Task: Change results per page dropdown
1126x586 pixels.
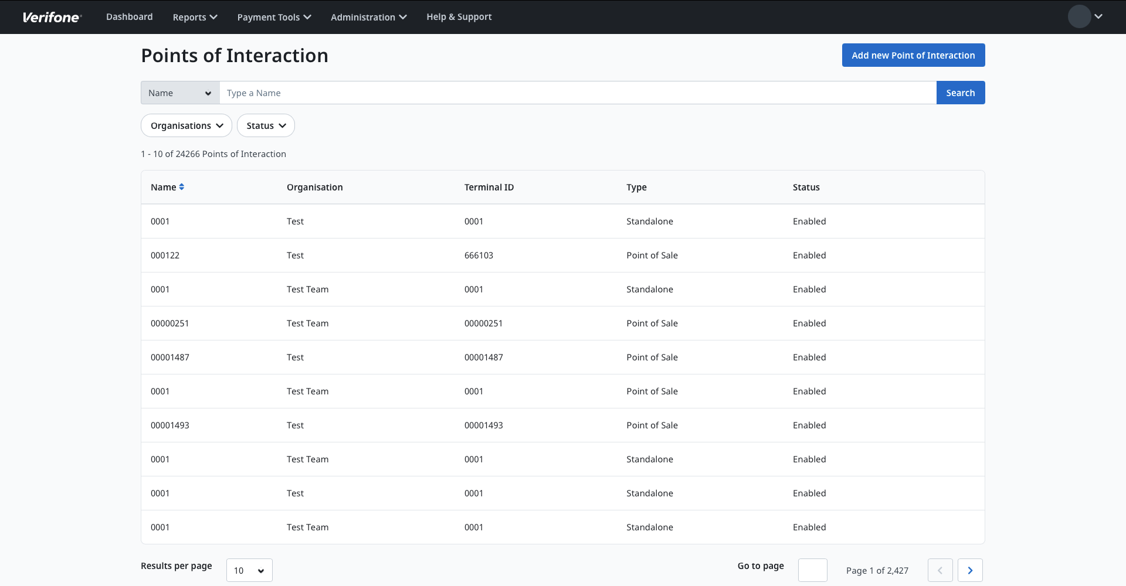Action: coord(249,570)
